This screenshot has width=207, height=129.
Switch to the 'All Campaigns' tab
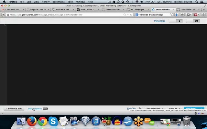click(x=138, y=10)
